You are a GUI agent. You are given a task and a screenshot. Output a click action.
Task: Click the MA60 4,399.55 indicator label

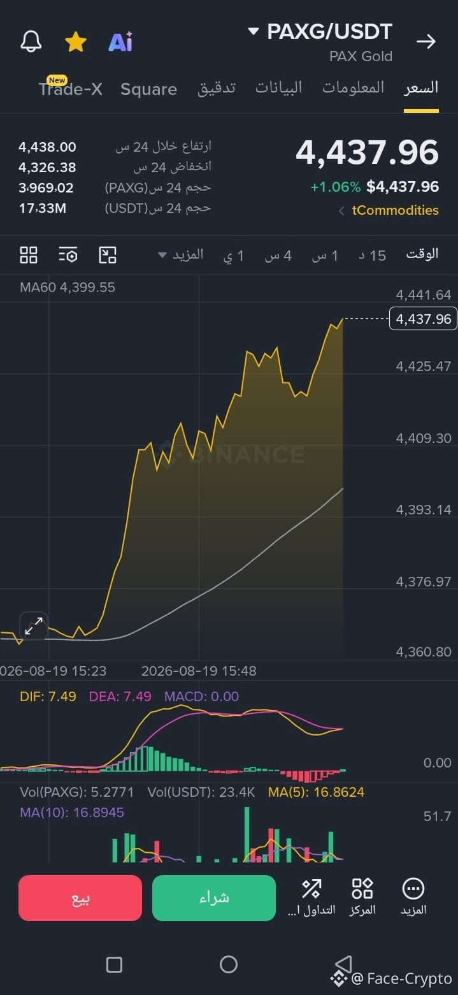[x=68, y=287]
